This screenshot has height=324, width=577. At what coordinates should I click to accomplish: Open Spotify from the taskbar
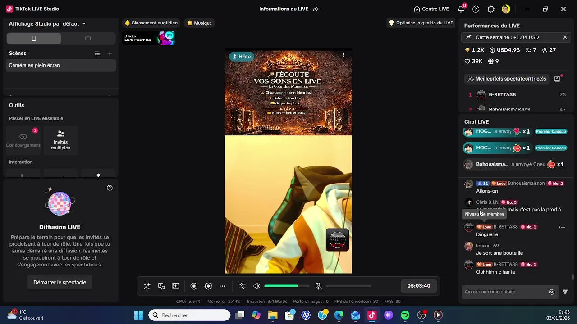coord(405,315)
